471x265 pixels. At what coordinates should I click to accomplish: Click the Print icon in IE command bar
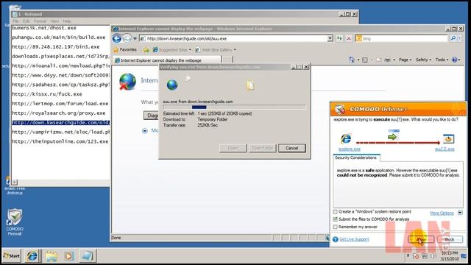click(x=388, y=60)
